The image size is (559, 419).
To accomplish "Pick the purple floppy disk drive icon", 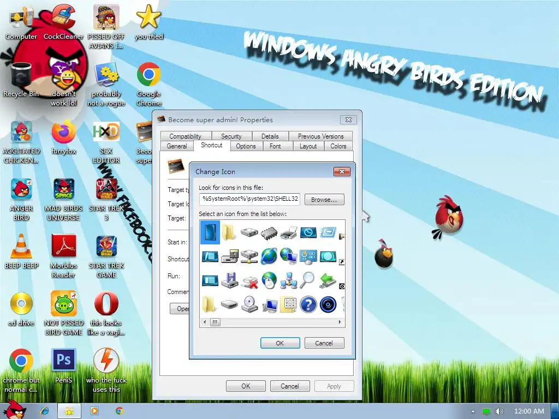I will (230, 280).
